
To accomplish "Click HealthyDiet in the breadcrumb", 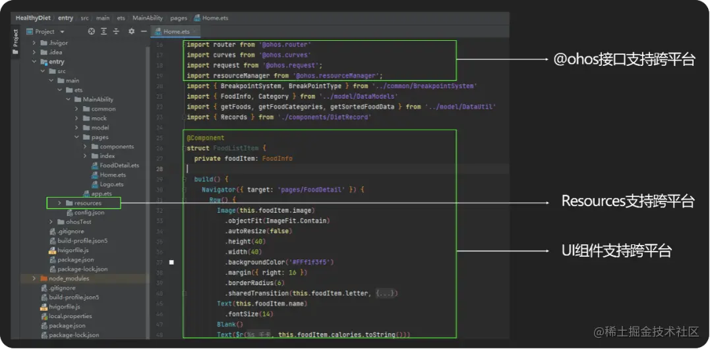I will pos(33,18).
